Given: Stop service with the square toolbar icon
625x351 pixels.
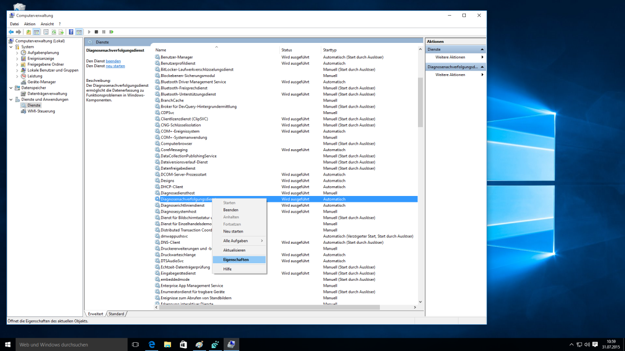Looking at the screenshot, I should [96, 32].
